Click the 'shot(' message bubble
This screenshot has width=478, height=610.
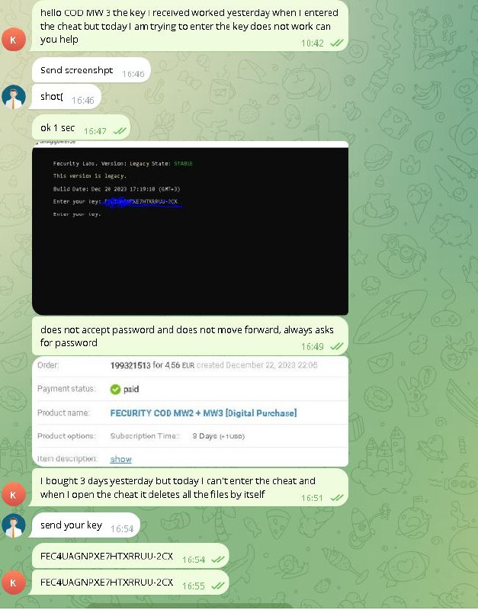pyautogui.click(x=66, y=97)
